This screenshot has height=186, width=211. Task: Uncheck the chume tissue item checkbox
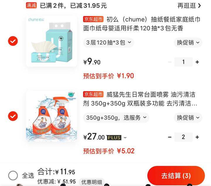13,41
